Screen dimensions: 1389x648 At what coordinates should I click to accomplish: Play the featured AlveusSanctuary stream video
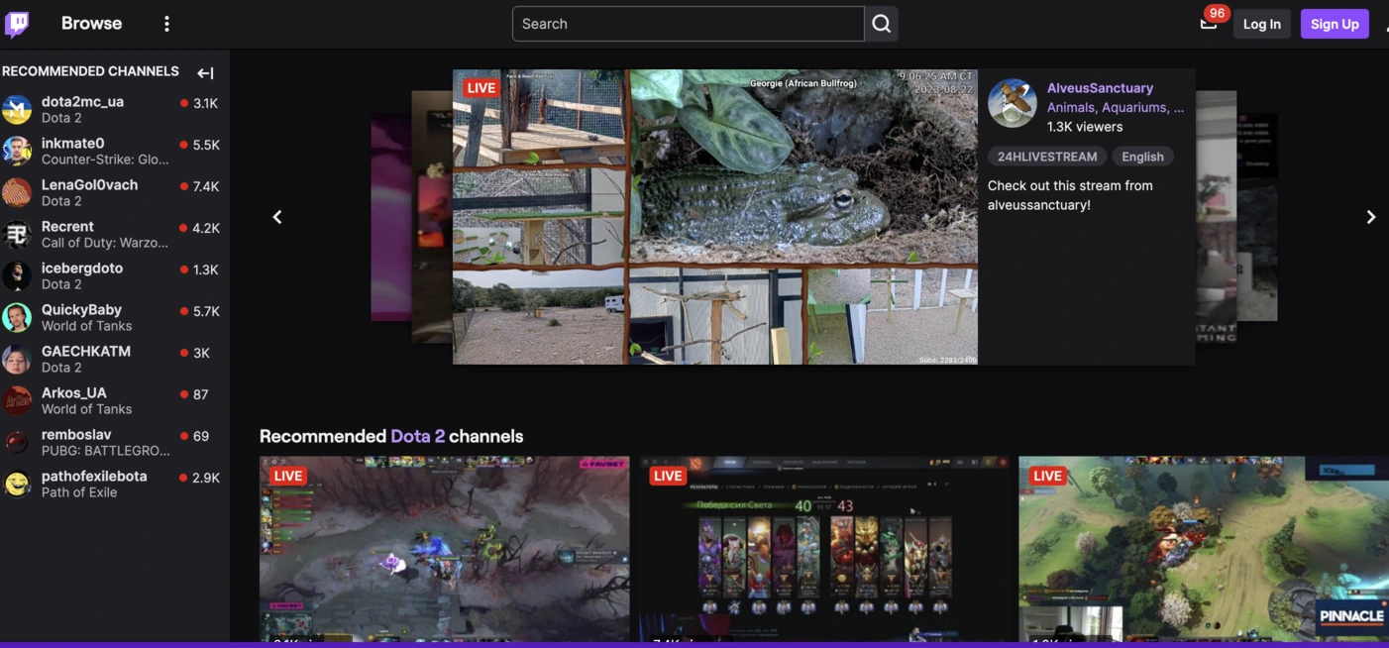tap(715, 217)
